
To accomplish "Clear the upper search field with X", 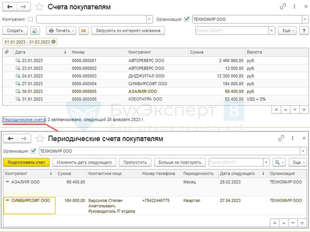I will point(272,31).
